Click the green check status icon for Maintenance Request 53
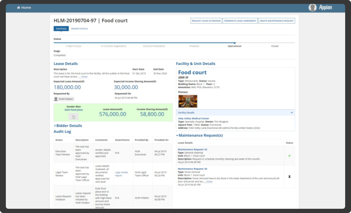351x213 pixels. [x=289, y=155]
